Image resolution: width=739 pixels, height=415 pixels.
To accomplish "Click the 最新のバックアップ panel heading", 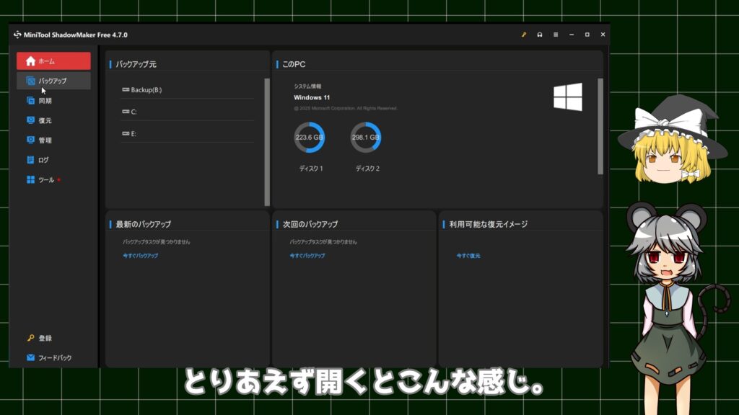I will [x=144, y=224].
